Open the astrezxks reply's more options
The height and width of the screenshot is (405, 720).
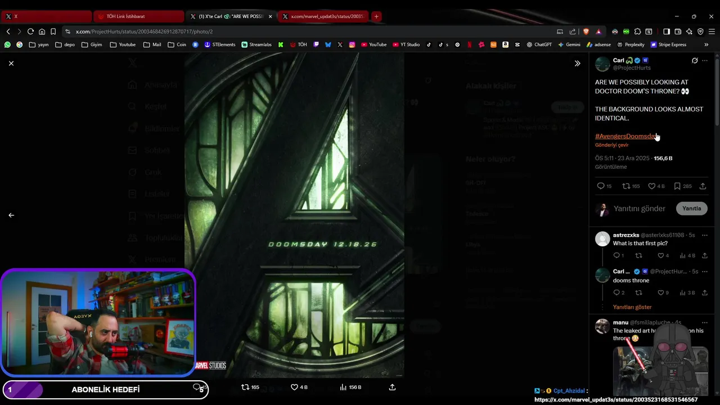tap(705, 235)
